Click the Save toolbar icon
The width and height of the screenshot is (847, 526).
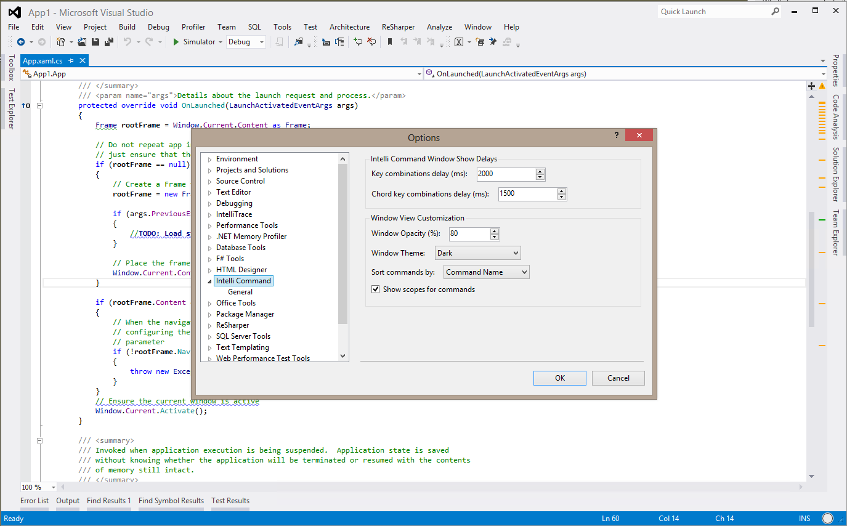coord(95,42)
